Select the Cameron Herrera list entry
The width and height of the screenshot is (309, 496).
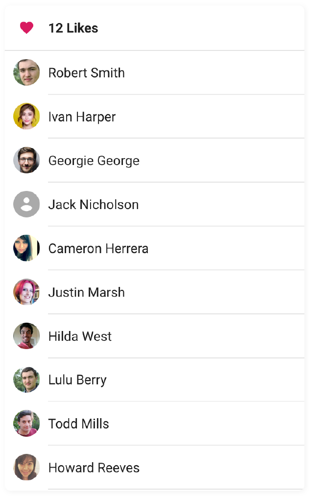point(98,248)
